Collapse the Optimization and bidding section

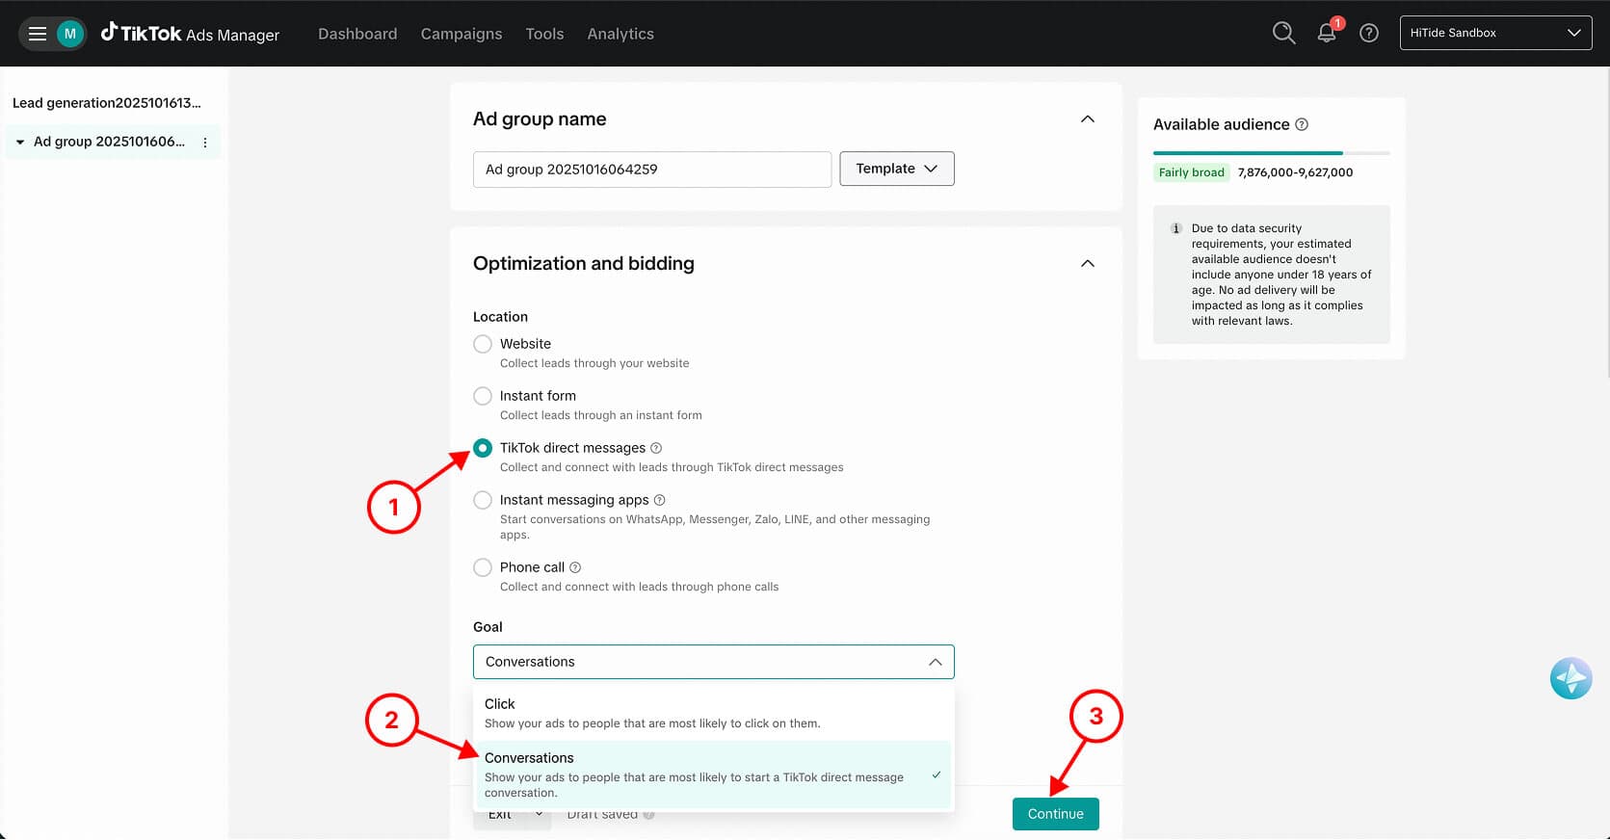click(x=1087, y=264)
